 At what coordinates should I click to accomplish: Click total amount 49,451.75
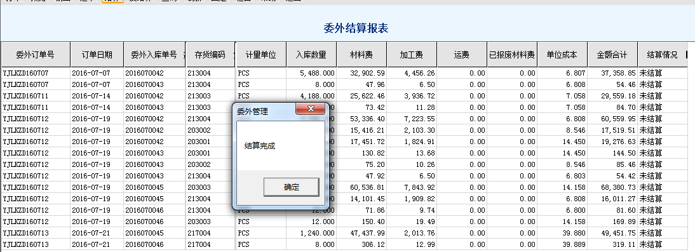click(x=612, y=234)
